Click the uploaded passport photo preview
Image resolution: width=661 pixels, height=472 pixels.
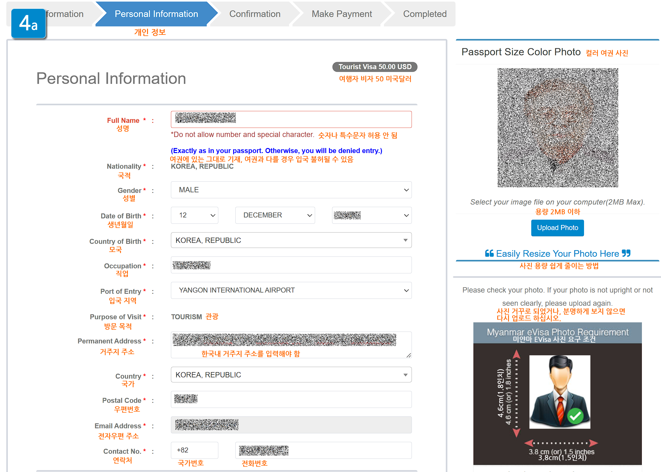coord(558,128)
